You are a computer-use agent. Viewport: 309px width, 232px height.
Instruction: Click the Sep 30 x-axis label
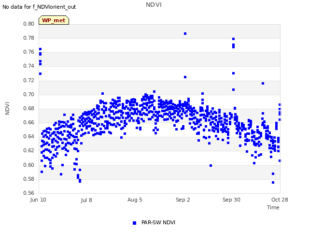(231, 200)
